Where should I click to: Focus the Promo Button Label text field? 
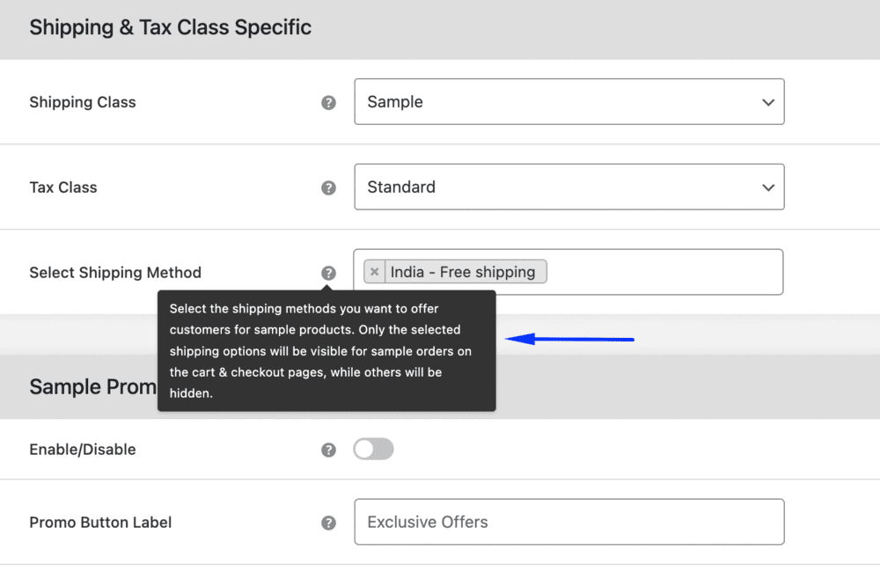(568, 522)
